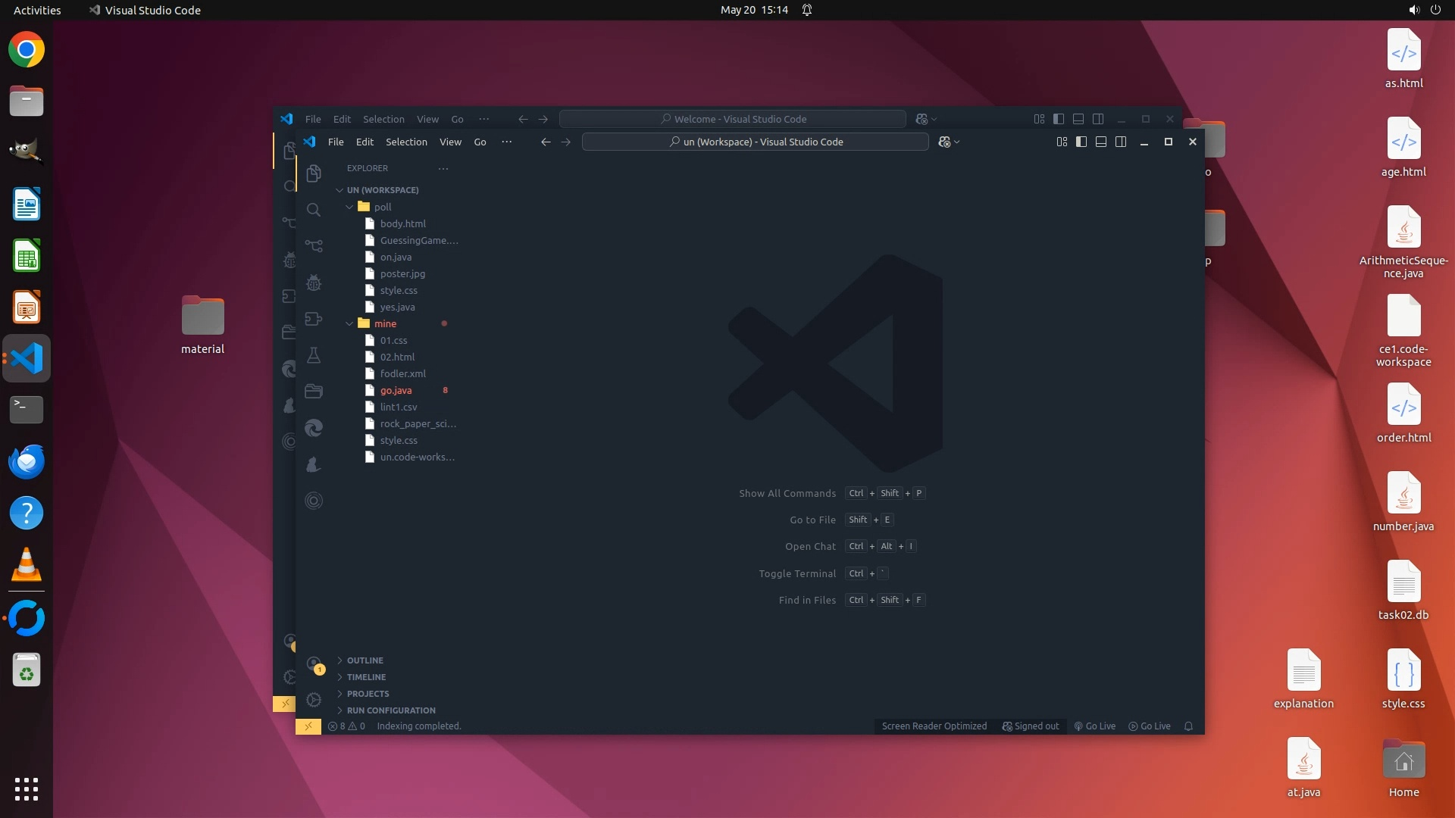Click the status bar notifications bell

[x=1188, y=726]
